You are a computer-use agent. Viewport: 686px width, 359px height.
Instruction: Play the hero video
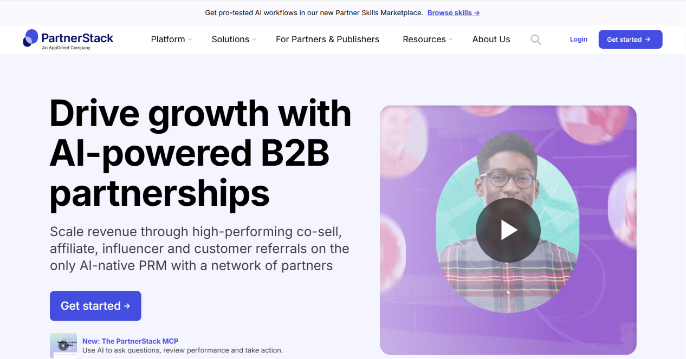pos(508,230)
